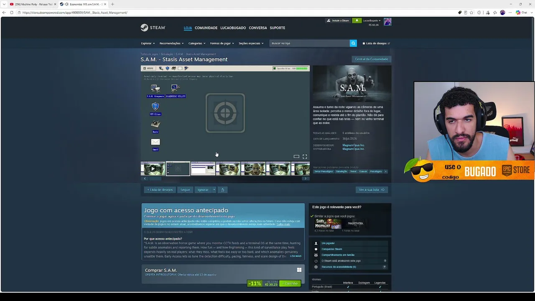Close the Machine Party YouTube tab
The image size is (535, 301).
(55, 4)
